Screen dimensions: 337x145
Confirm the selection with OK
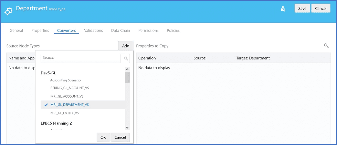click(x=103, y=137)
